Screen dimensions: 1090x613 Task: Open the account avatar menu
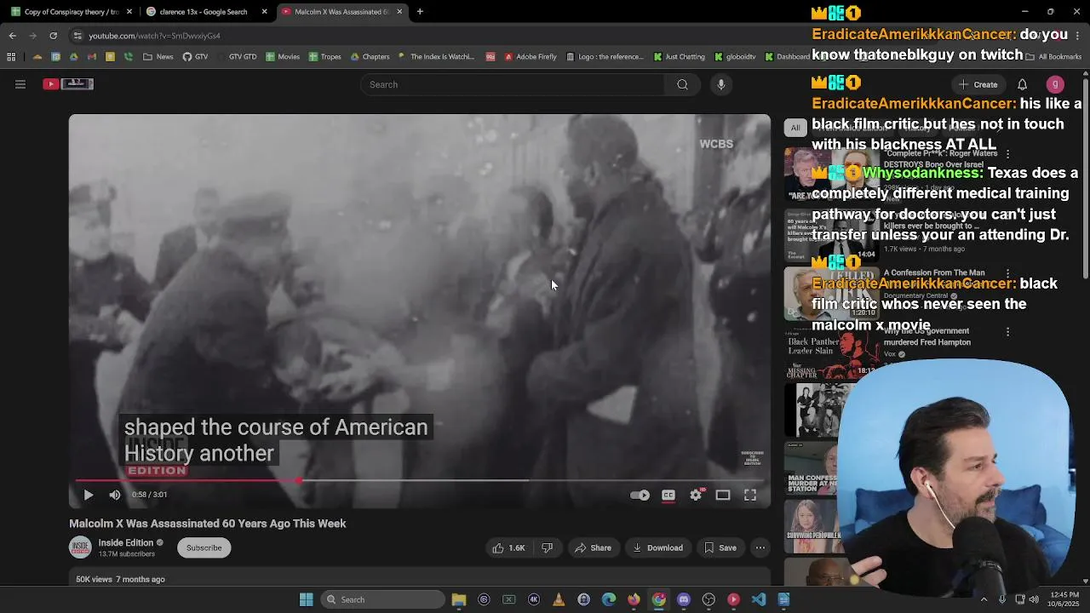[1055, 84]
